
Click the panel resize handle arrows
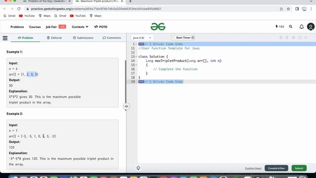click(126, 106)
